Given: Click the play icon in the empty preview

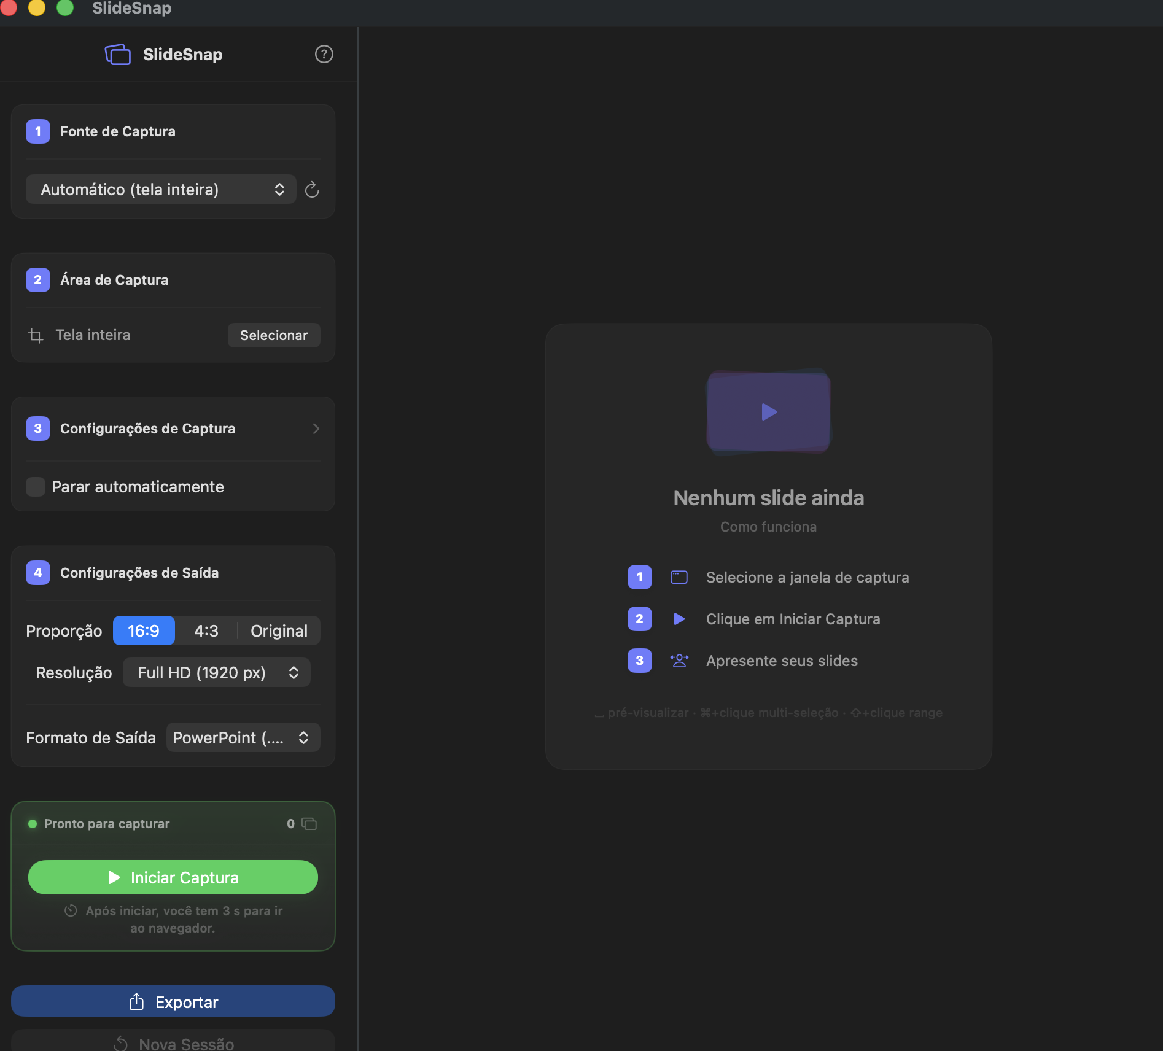Looking at the screenshot, I should tap(769, 412).
